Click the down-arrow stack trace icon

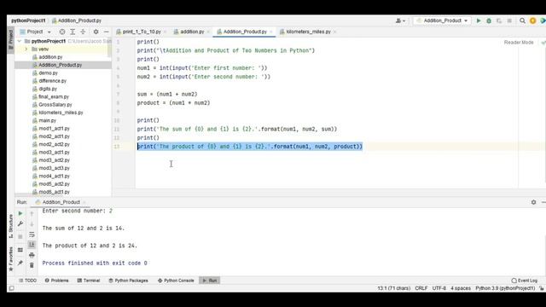(x=32, y=223)
